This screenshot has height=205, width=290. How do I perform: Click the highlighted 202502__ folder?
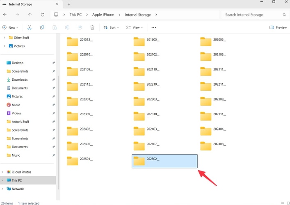click(164, 161)
